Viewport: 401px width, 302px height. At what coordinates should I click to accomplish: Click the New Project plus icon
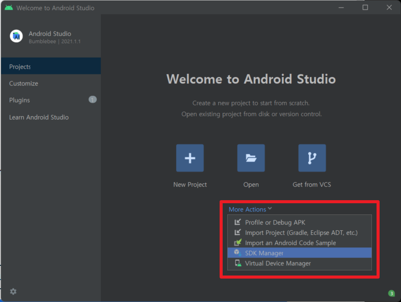[x=190, y=158]
